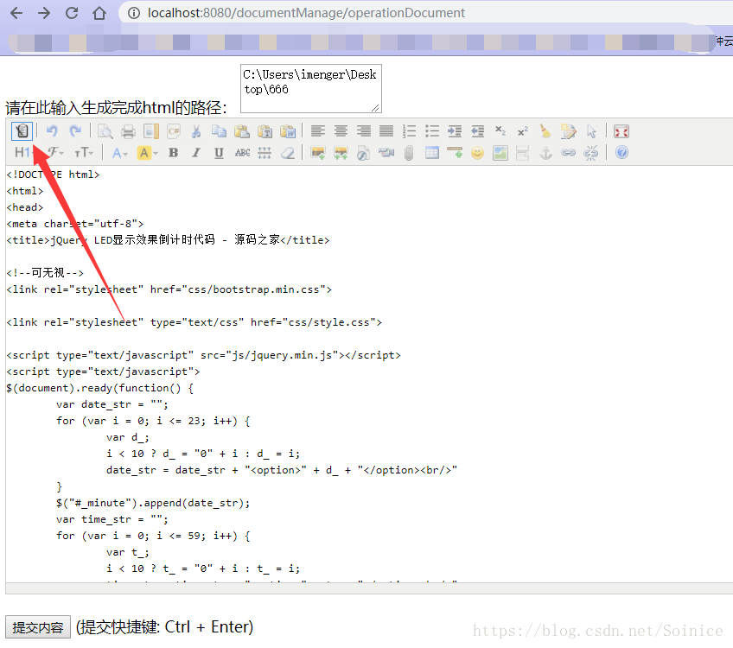Toggle fullscreen editor mode
Image resolution: width=733 pixels, height=648 pixels.
pos(621,131)
